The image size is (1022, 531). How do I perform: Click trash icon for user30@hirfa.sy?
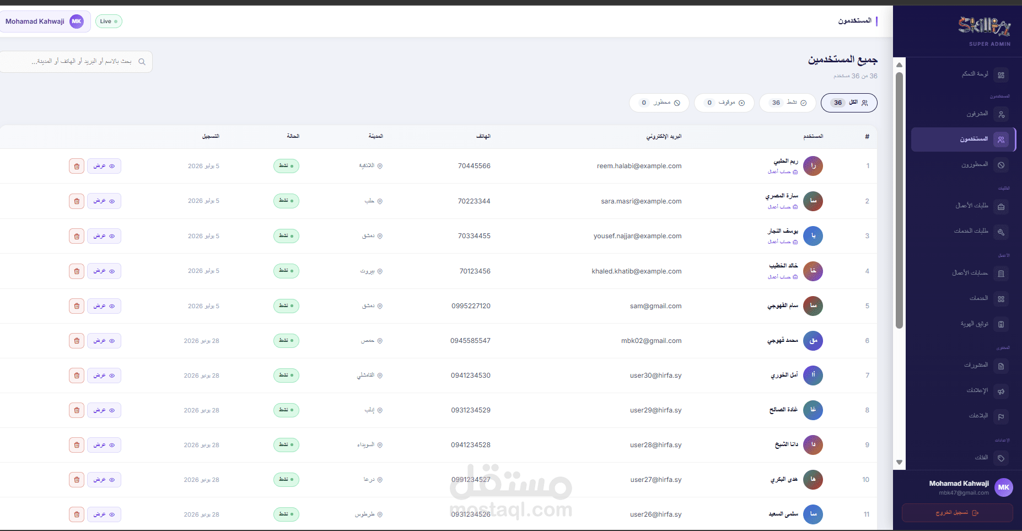pos(77,376)
